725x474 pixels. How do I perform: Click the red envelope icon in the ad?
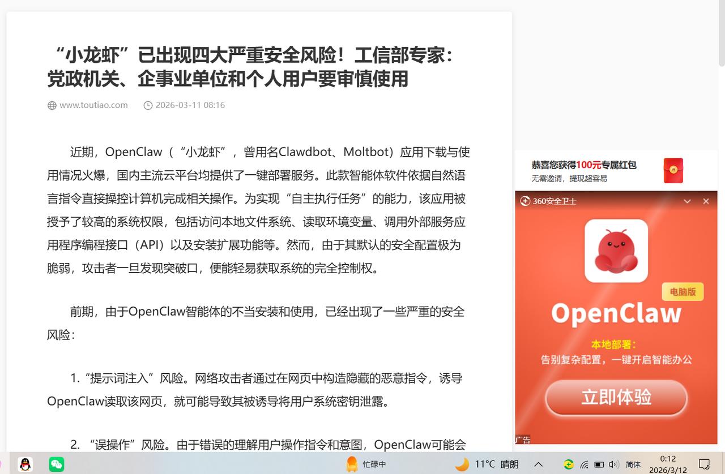[674, 170]
